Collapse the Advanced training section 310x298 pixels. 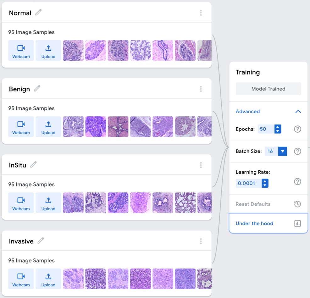(x=298, y=111)
